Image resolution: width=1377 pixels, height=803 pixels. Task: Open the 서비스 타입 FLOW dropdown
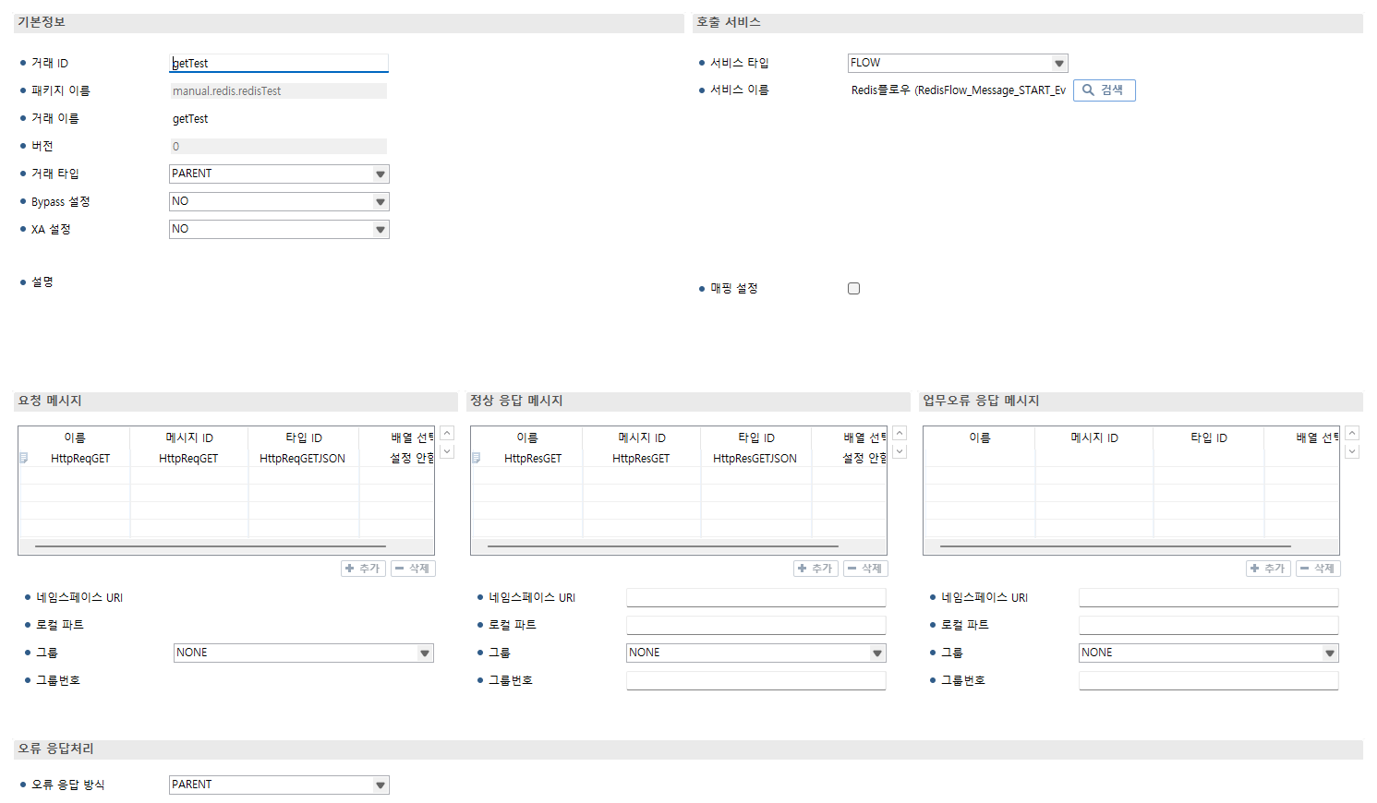pos(957,63)
